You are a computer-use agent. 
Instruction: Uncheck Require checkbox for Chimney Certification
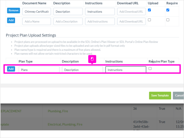pos(168,10)
